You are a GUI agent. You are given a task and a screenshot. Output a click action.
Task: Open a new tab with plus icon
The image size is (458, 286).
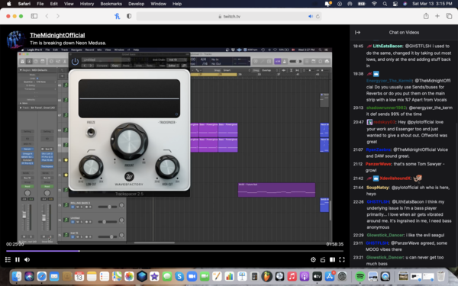(x=437, y=16)
